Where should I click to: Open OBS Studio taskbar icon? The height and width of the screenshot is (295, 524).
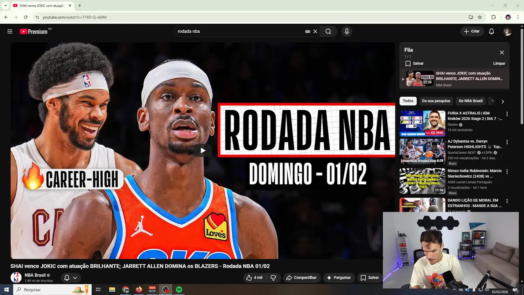(165, 290)
